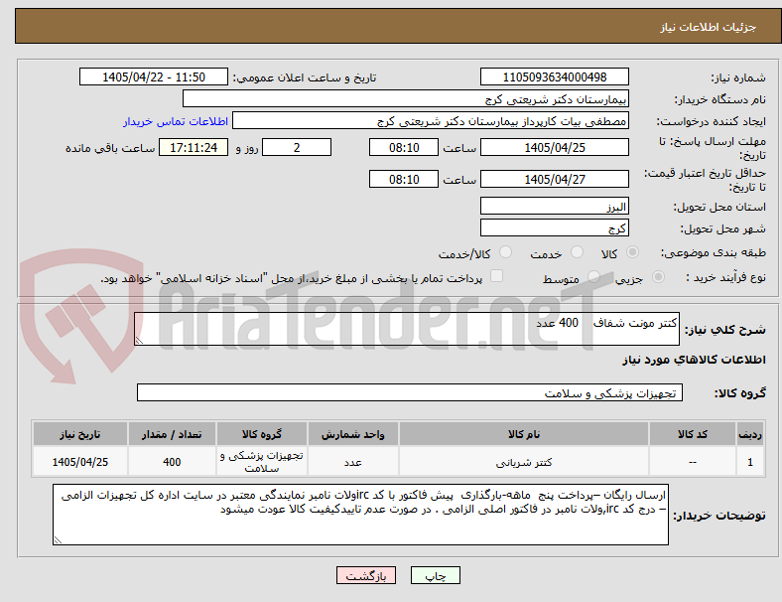Click the table group cell تجهیزات پزشکی و سلامت
The image size is (782, 602).
pos(262,462)
